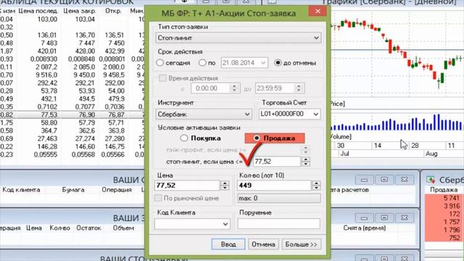Viewport: 464px width, 261px height.
Task: Maximize the 'ВАШИ С...' orders panel
Action: [x=384, y=180]
